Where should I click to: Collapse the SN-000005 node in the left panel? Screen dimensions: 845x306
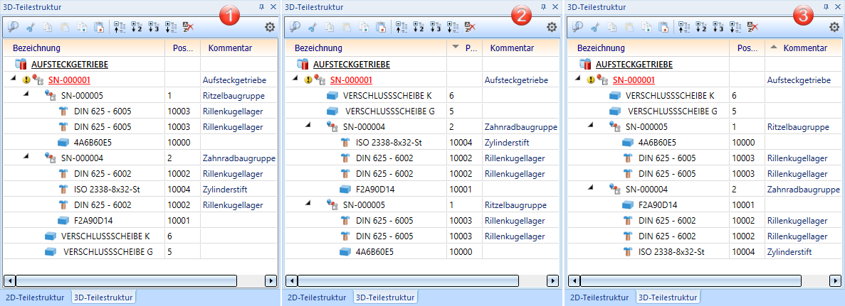[x=26, y=94]
